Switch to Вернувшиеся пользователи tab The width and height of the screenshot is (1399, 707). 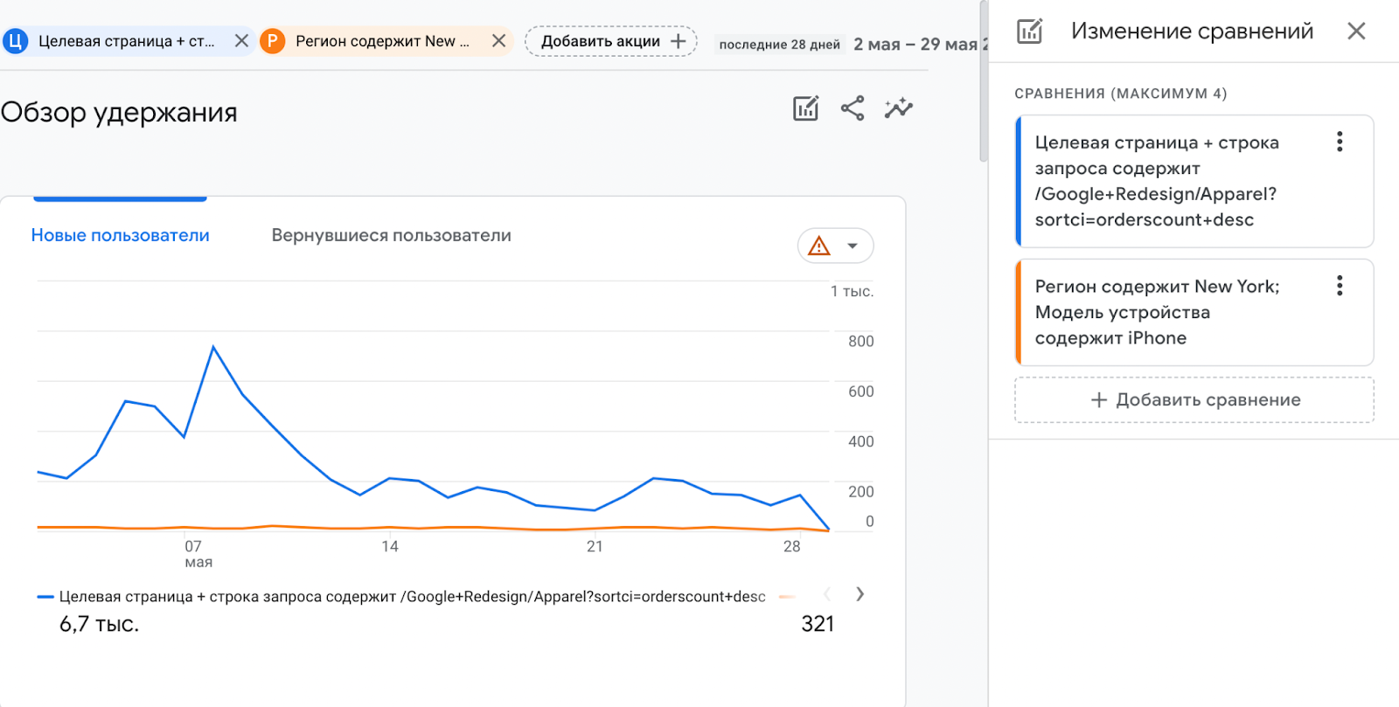point(391,235)
